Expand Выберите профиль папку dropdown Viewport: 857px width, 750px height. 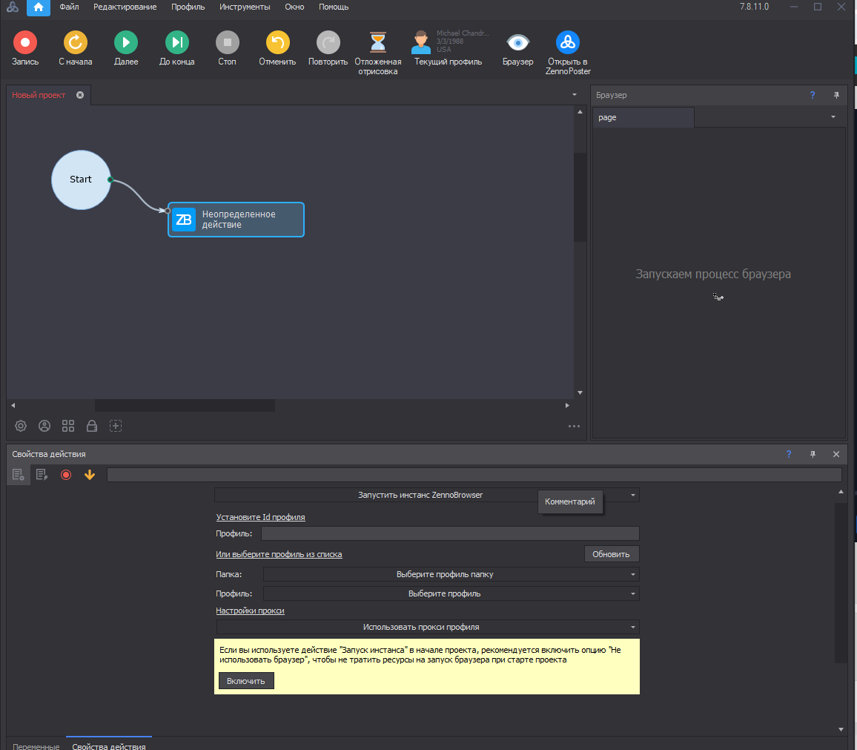coord(451,574)
